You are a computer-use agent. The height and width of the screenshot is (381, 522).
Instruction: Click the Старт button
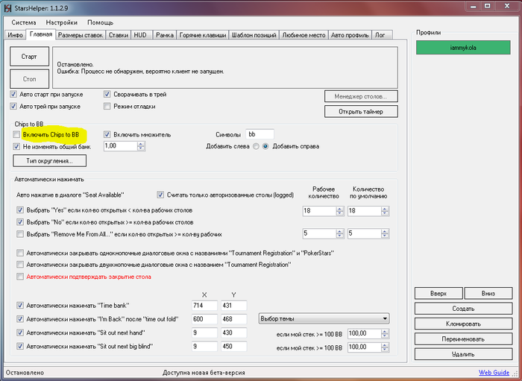pos(29,57)
